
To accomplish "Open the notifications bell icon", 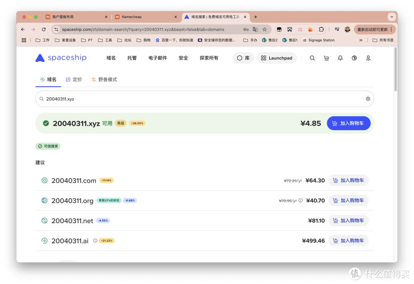I will coord(340,58).
